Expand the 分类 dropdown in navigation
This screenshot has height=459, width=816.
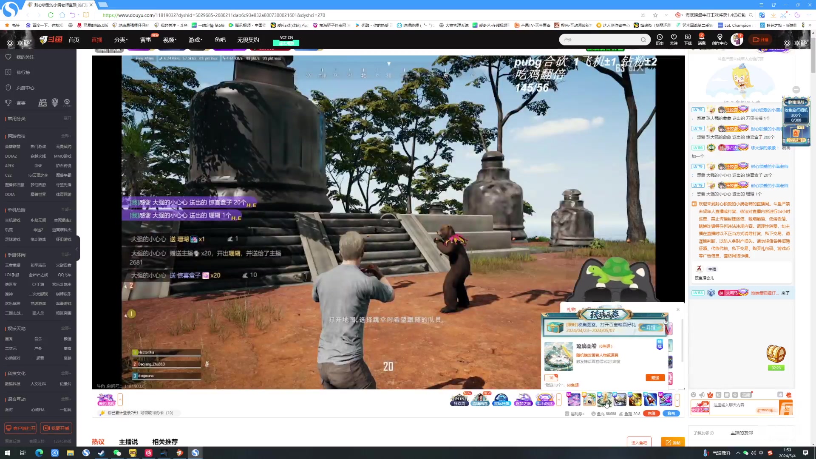(x=121, y=40)
